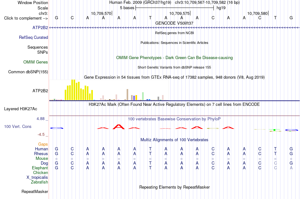Click the hg19 label beside scale bar
The image size is (300, 199).
[221, 8]
